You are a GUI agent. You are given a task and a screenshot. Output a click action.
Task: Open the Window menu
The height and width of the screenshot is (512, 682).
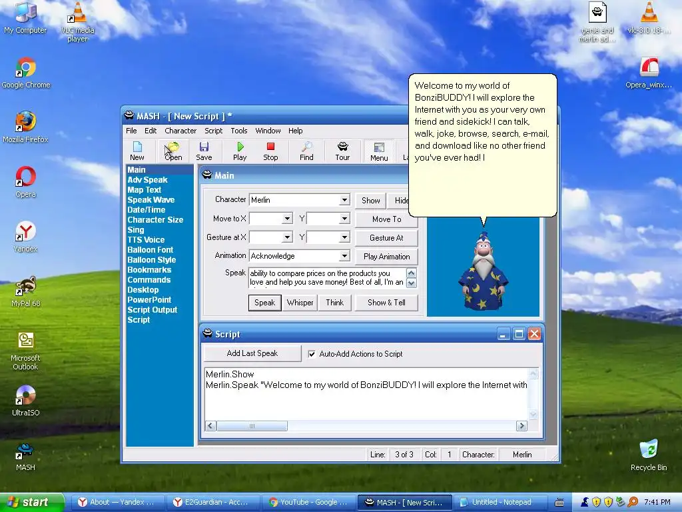(268, 131)
